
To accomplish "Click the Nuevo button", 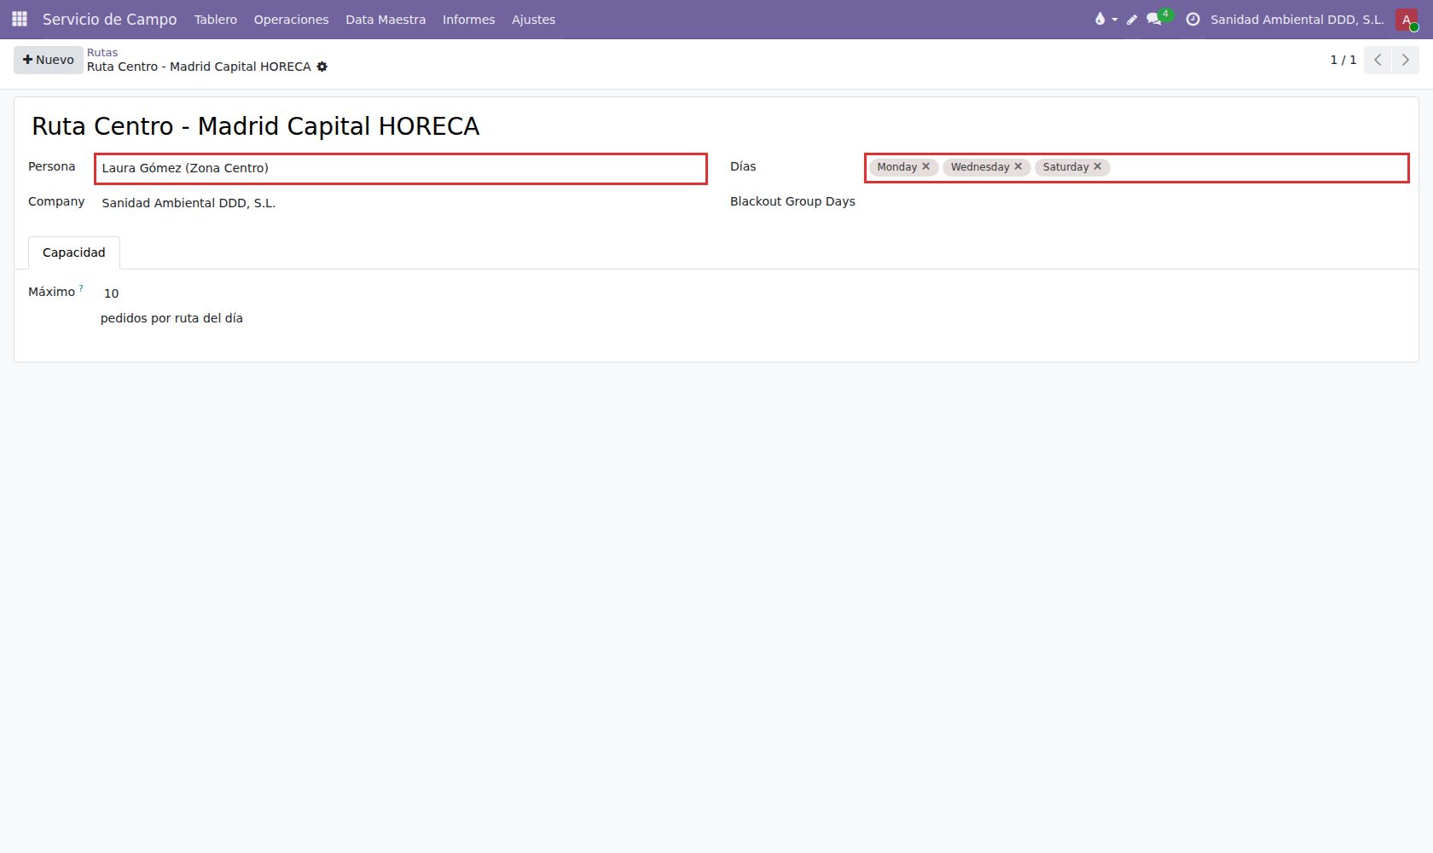I will pyautogui.click(x=49, y=60).
